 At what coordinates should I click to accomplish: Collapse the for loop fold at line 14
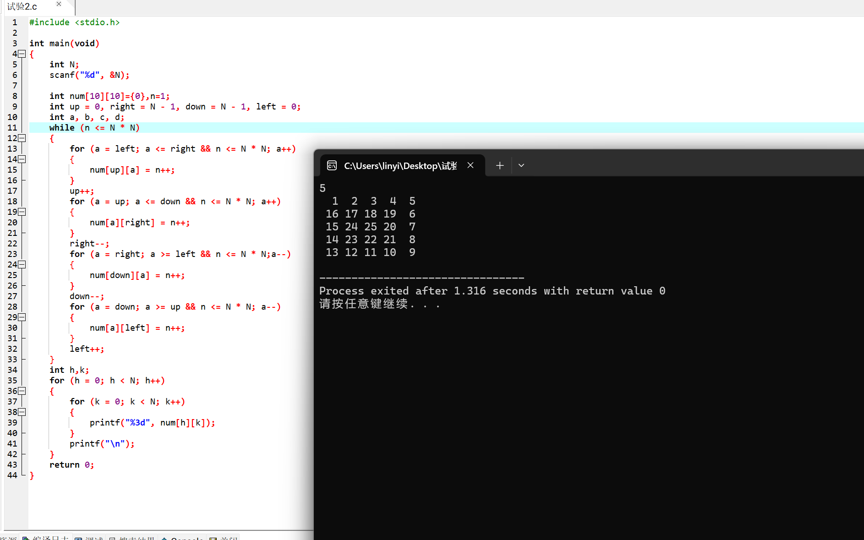(22, 159)
